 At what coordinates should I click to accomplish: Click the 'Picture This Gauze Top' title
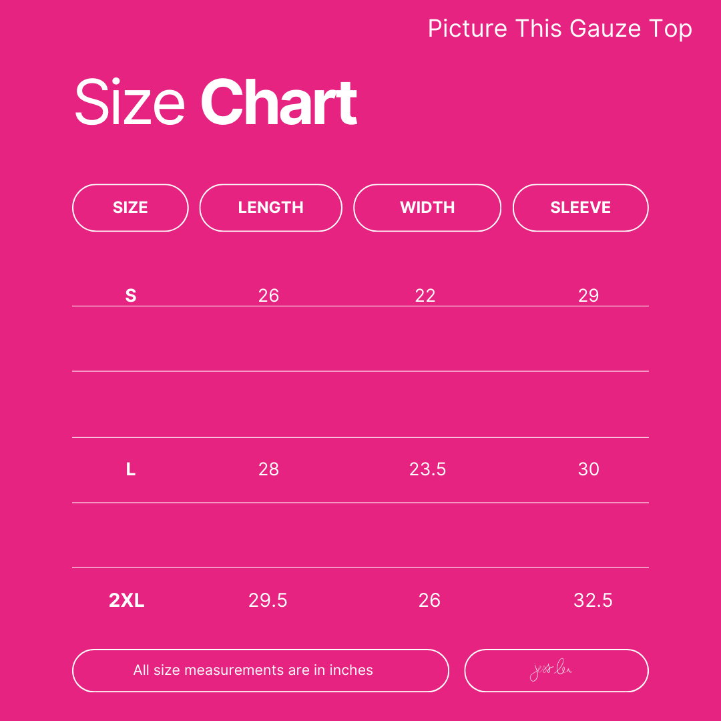tap(559, 29)
